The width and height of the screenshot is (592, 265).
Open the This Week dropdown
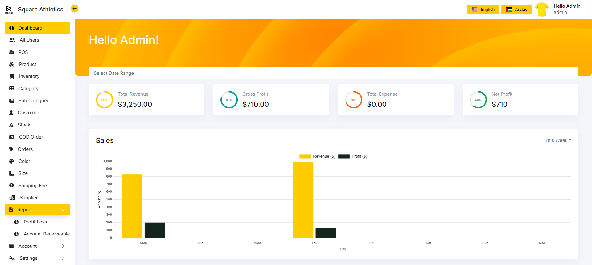click(x=558, y=140)
